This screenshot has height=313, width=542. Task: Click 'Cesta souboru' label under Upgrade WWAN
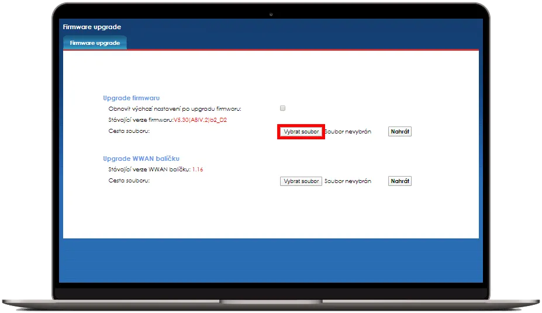click(129, 181)
